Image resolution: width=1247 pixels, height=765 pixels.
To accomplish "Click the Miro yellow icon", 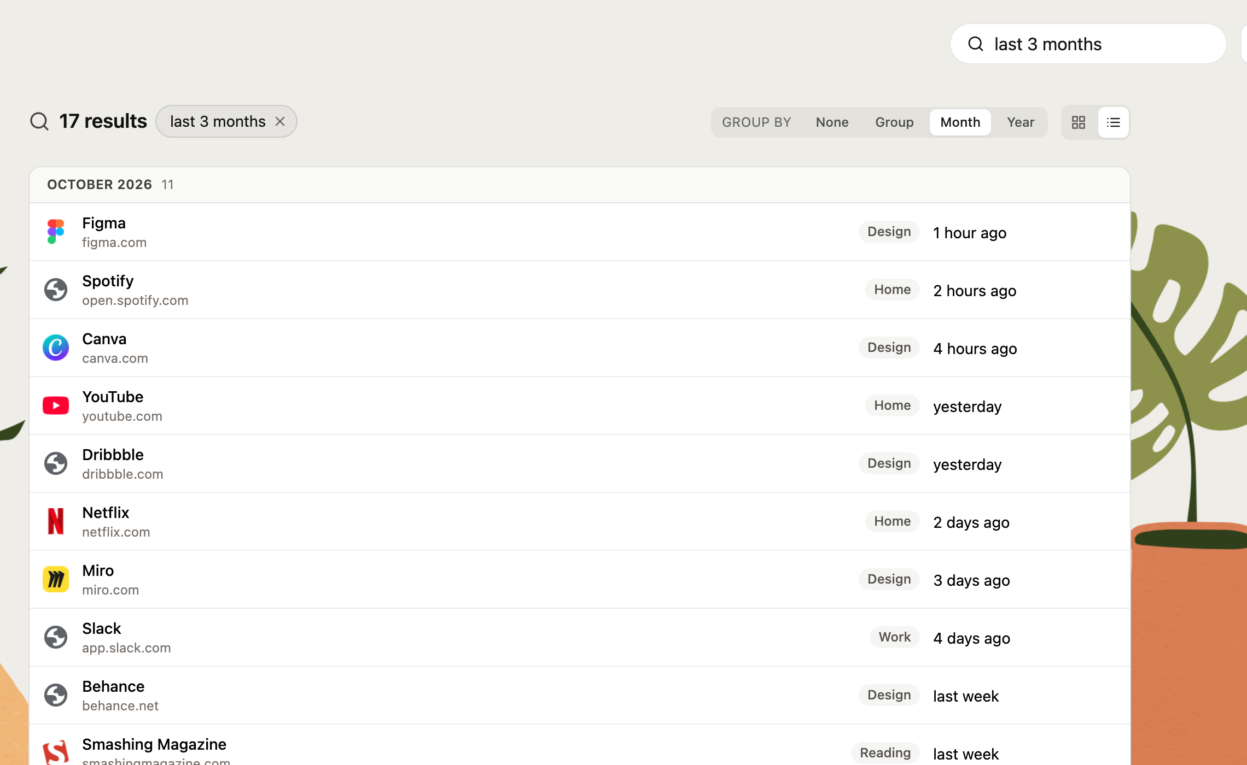I will point(56,579).
